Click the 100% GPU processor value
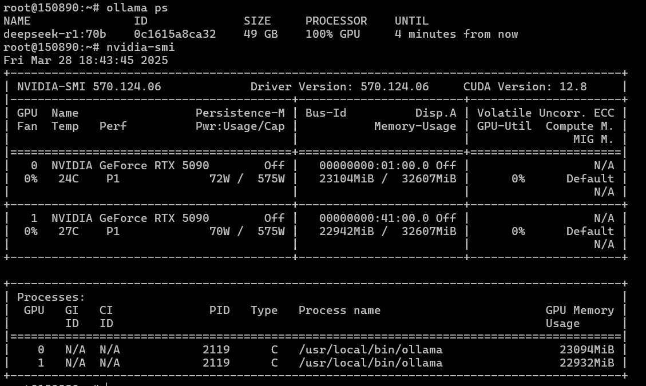Viewport: 646px width, 386px height. pyautogui.click(x=332, y=34)
